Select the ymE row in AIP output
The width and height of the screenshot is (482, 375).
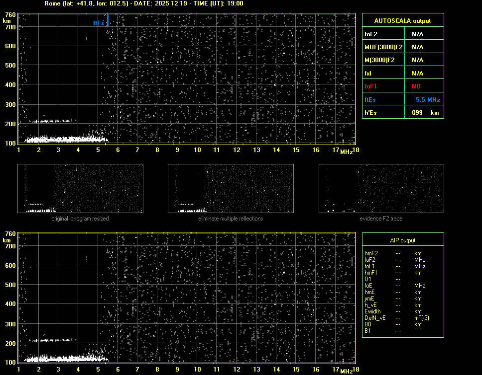(370, 299)
